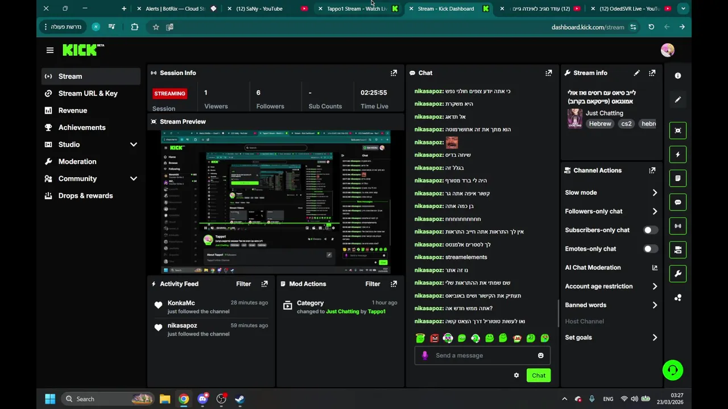Screen dimensions: 728x409
Task: Open nikasapoz follower in Activity Feed
Action: (x=182, y=325)
